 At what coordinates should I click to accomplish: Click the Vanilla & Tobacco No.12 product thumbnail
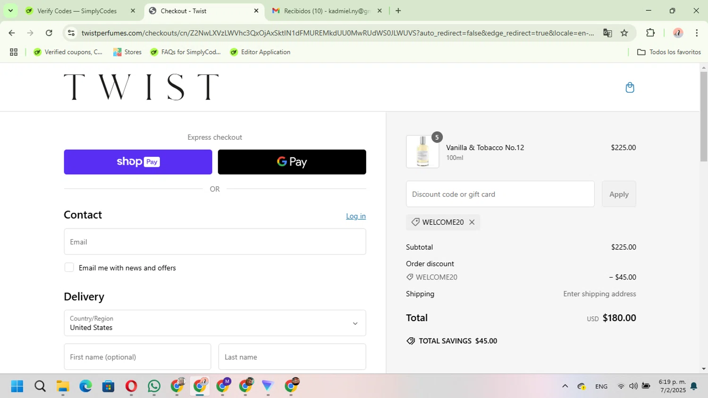point(422,152)
